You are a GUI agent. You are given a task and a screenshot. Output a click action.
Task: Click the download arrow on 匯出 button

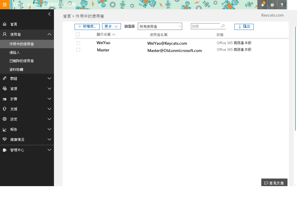click(240, 26)
